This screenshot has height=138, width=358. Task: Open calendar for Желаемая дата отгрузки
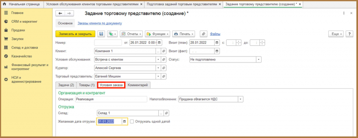click(x=124, y=122)
